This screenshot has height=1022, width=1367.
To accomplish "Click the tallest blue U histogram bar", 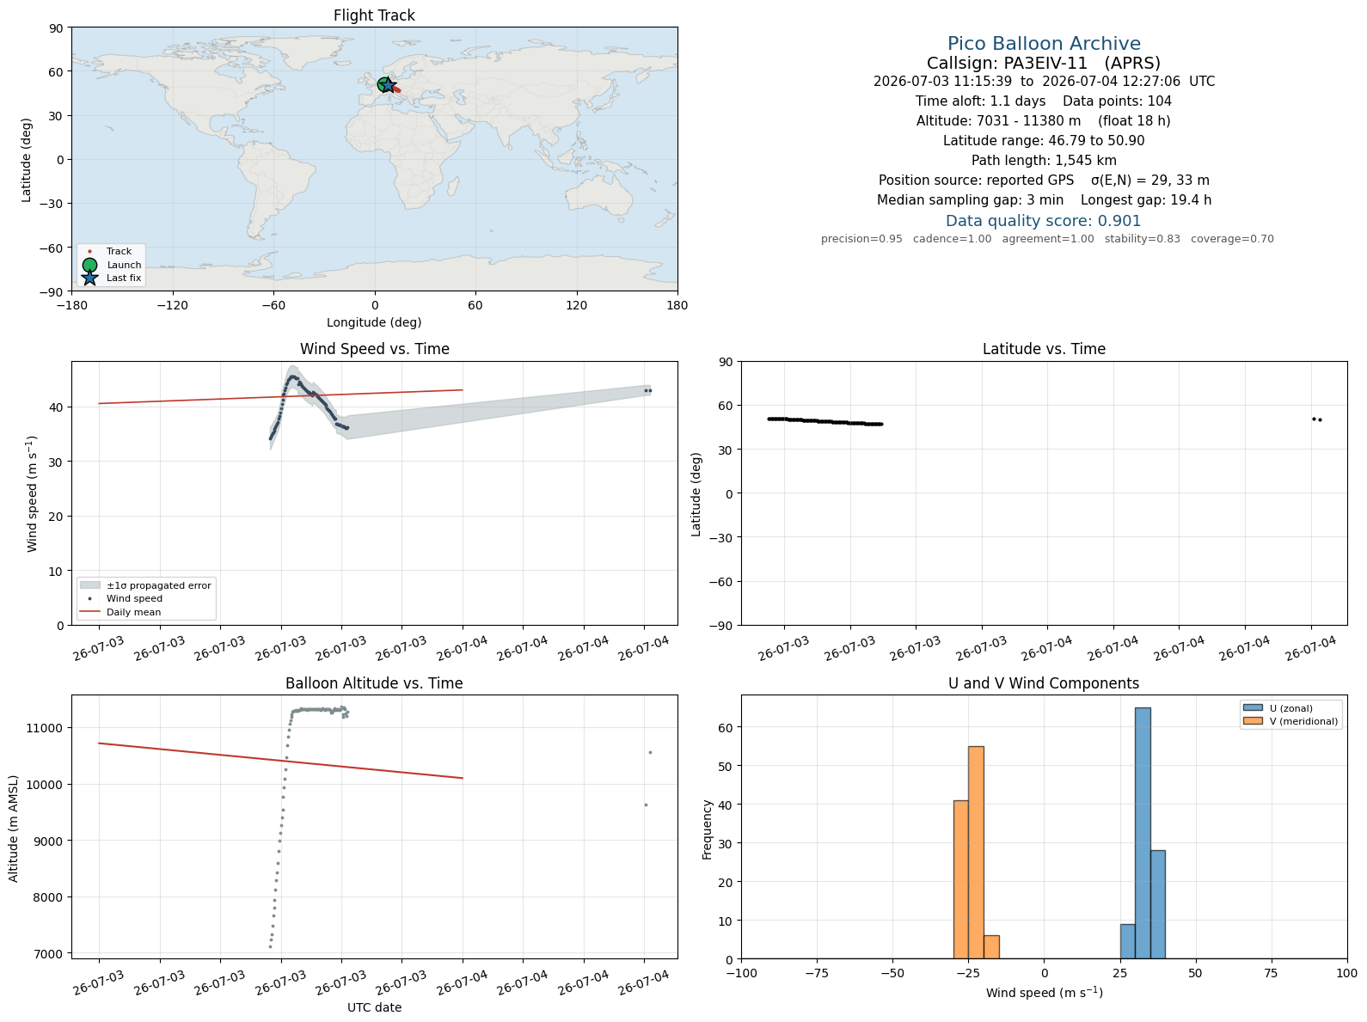I will tap(1143, 833).
